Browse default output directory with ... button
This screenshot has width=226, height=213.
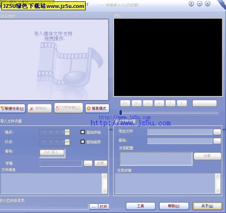(94, 206)
